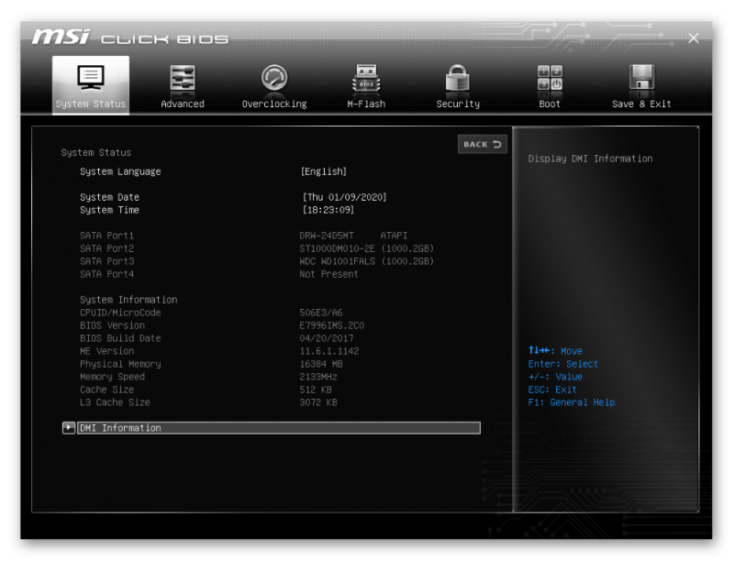Click the 512 KB cache value
This screenshot has height=561, width=734.
coord(316,390)
